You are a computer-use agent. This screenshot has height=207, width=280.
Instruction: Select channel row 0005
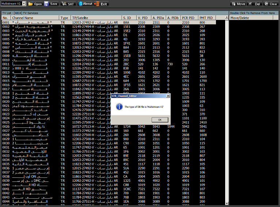109,39
